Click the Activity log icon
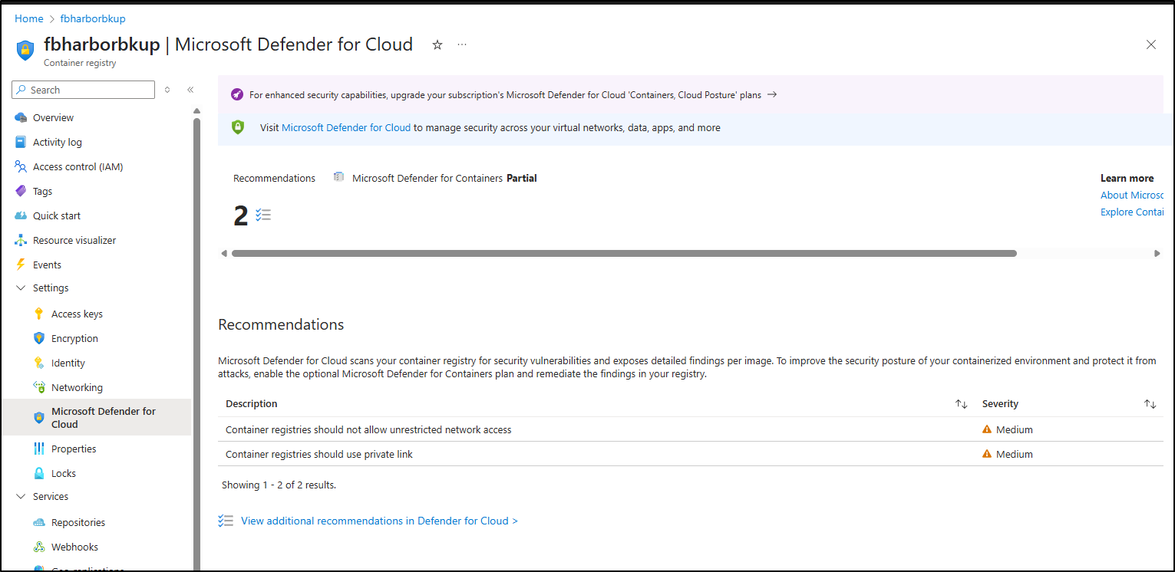Viewport: 1175px width, 572px height. pyautogui.click(x=21, y=142)
